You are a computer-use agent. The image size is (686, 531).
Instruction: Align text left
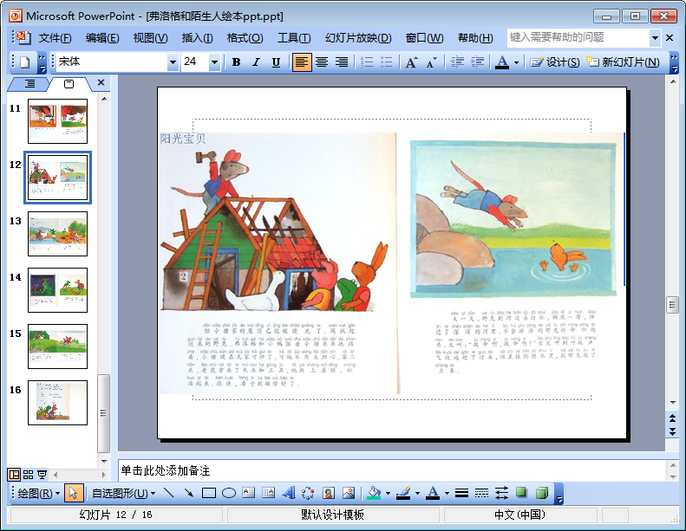coord(302,62)
